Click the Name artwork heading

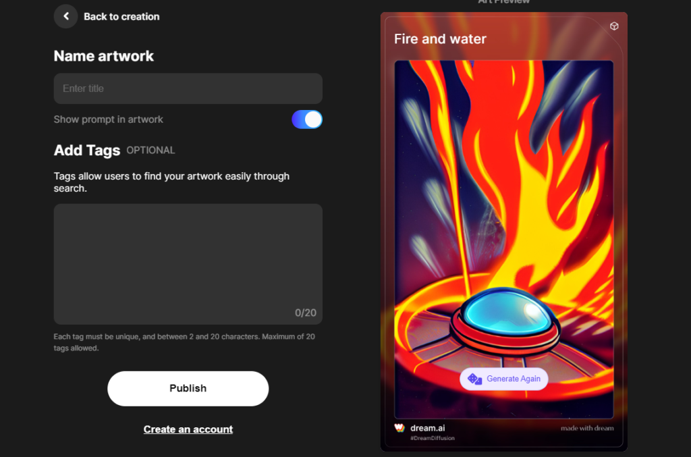pos(103,56)
